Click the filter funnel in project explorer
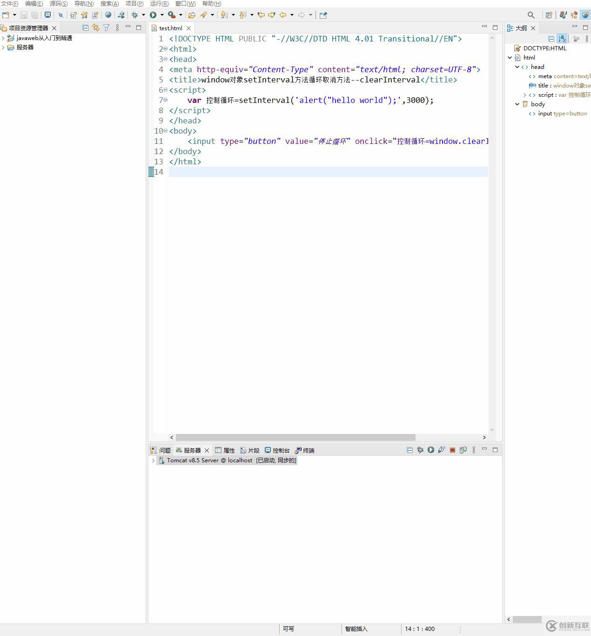 coord(107,28)
